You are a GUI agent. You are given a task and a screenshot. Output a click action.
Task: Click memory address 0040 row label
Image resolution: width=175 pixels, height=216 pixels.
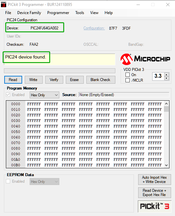tap(16, 126)
